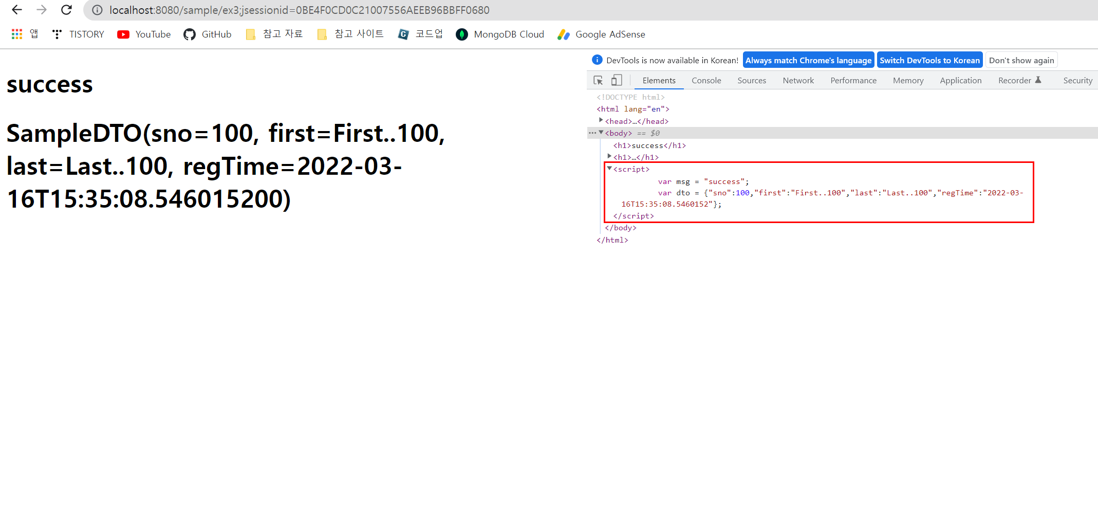Switch to the Console tab
This screenshot has width=1098, height=515.
click(x=706, y=80)
